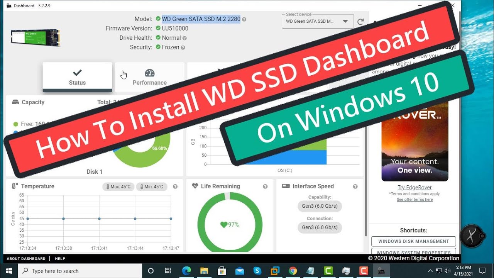
Task: Open the green Camtasia taskbar icon
Action: (328, 271)
